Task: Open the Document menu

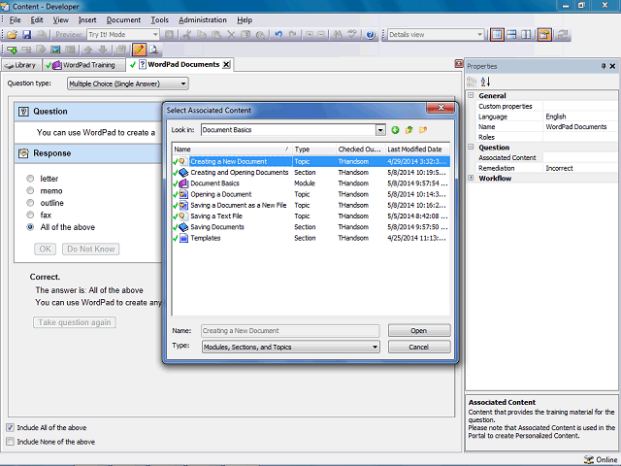Action: click(x=123, y=19)
